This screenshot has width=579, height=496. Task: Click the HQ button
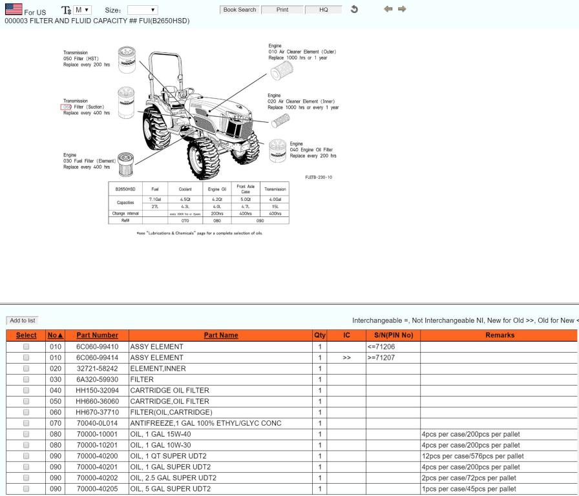[324, 10]
